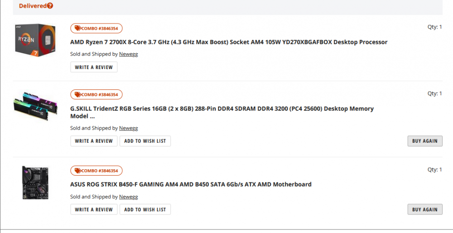Viewport: 453px width, 233px height.
Task: Click Newegg seller link under Ryzen processor
Action: 128,54
